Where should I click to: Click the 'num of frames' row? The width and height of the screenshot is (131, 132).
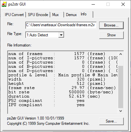pyautogui.click(x=57, y=54)
